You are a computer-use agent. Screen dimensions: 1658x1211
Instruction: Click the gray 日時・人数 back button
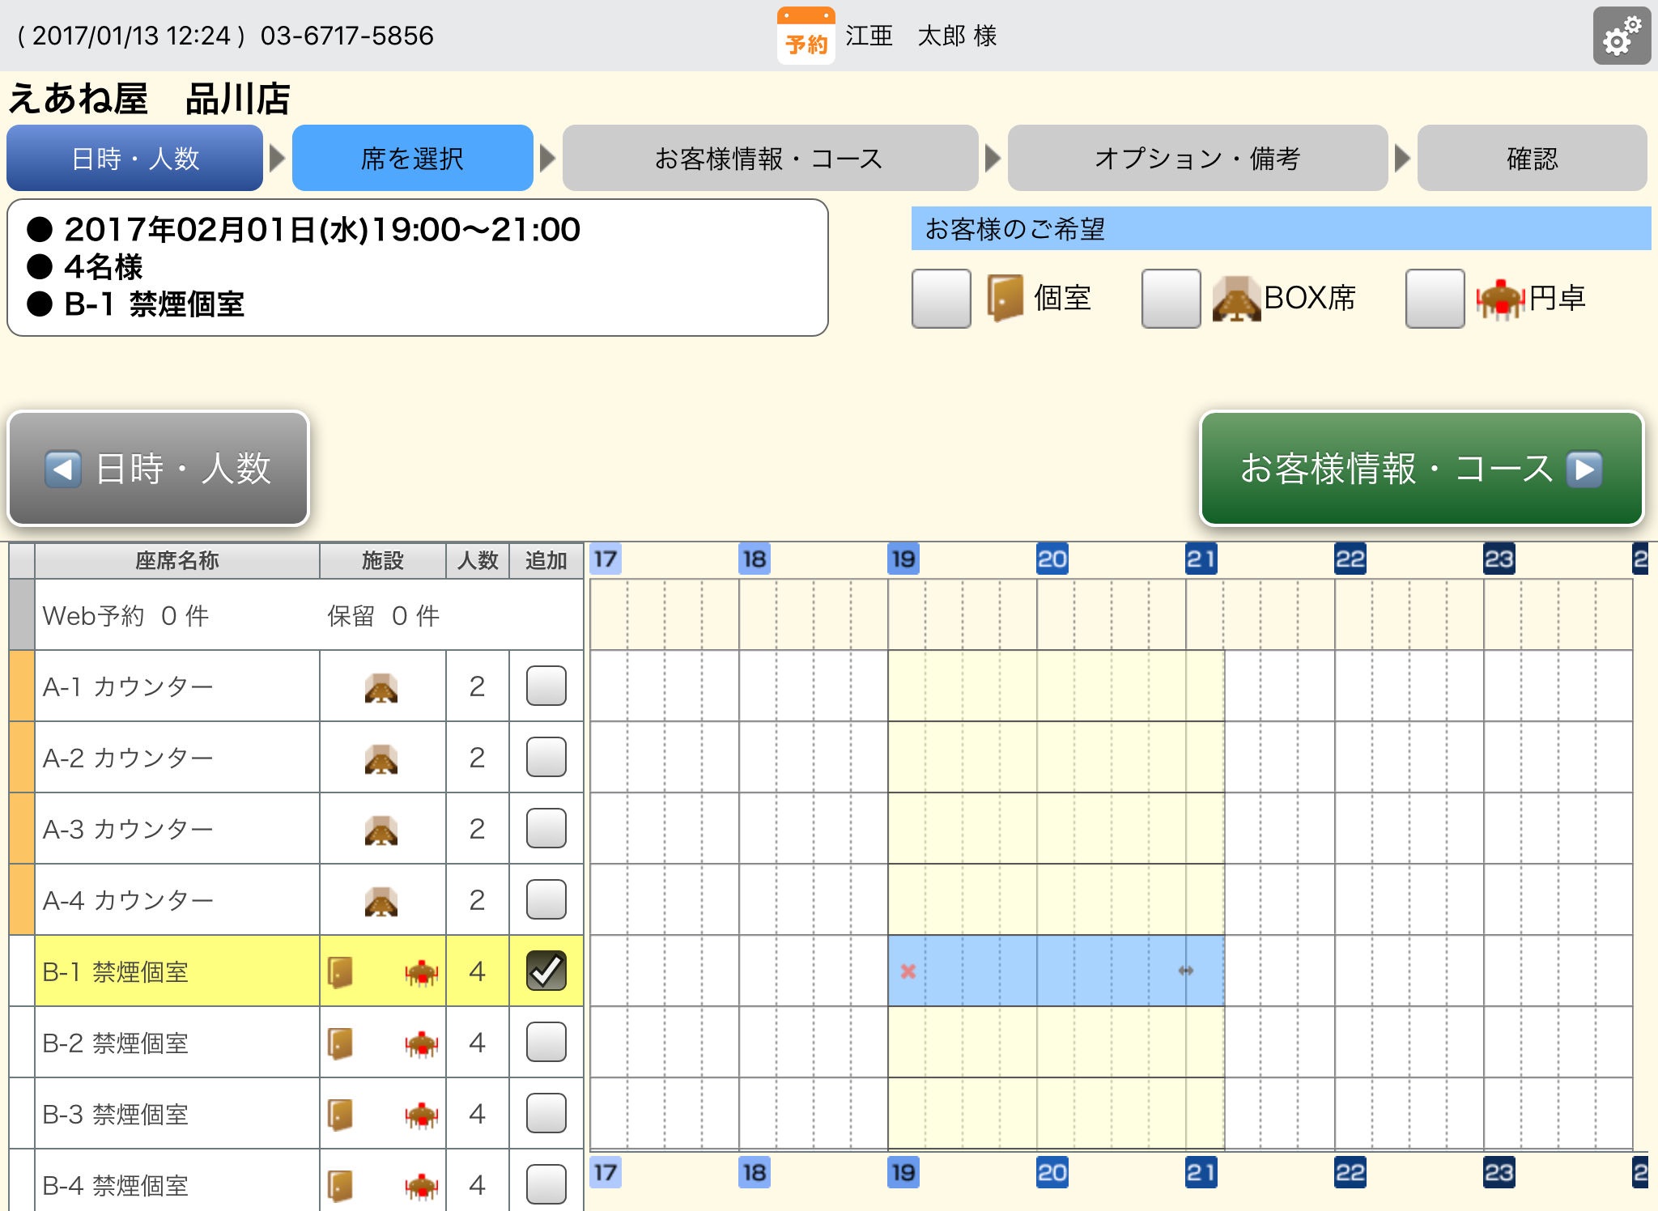159,469
